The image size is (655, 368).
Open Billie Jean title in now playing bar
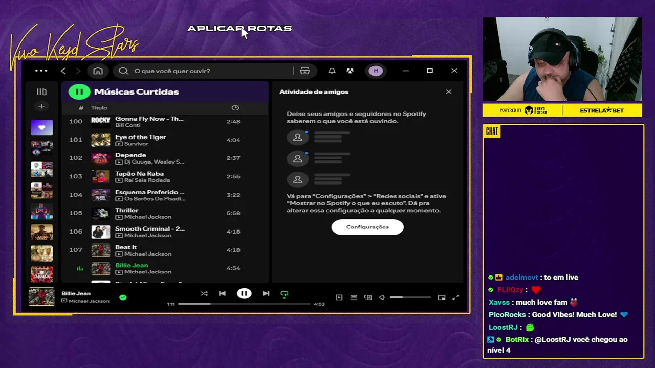click(76, 294)
